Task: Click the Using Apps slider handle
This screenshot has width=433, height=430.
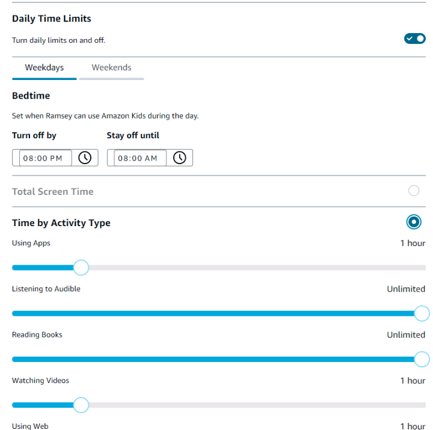Action: [81, 268]
